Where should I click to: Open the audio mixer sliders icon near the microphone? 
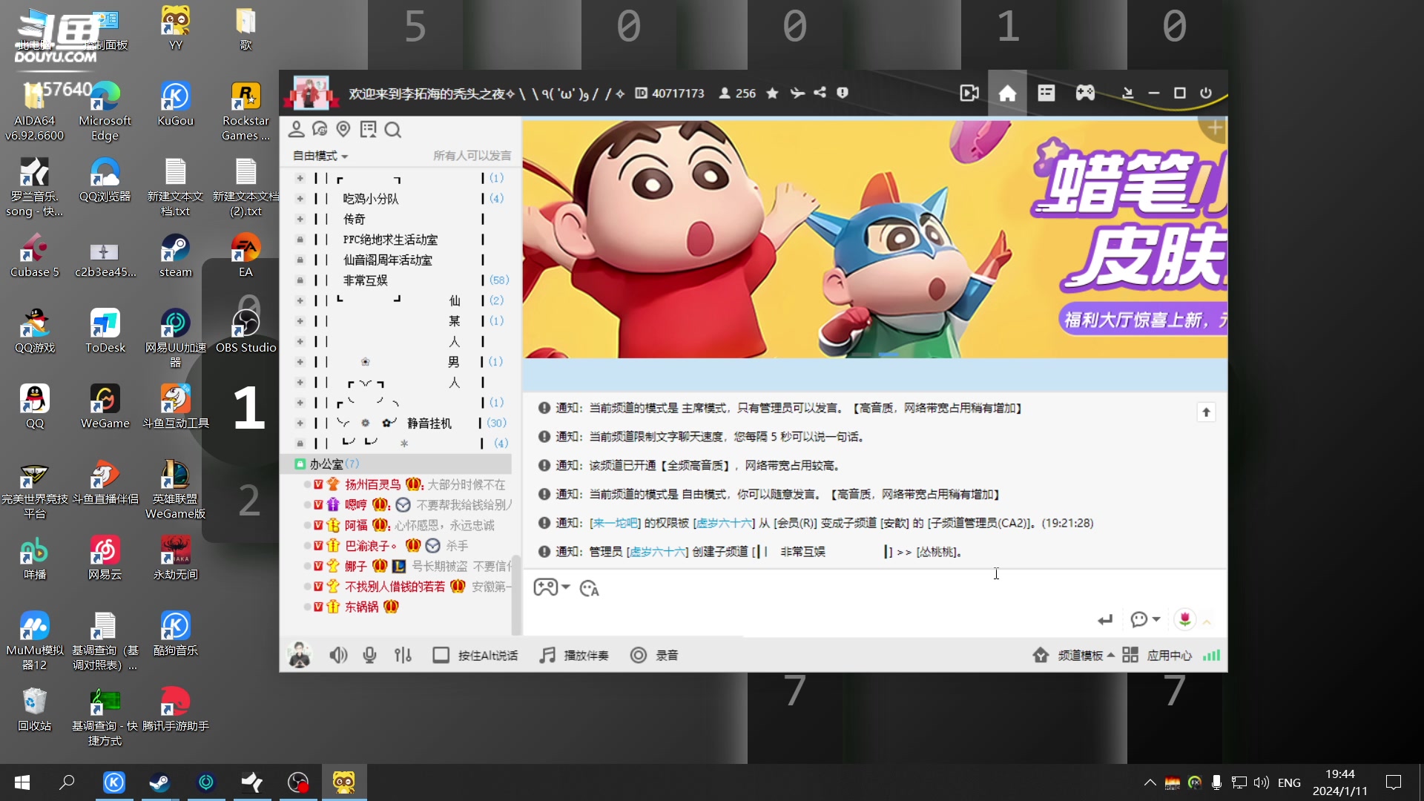pos(403,655)
